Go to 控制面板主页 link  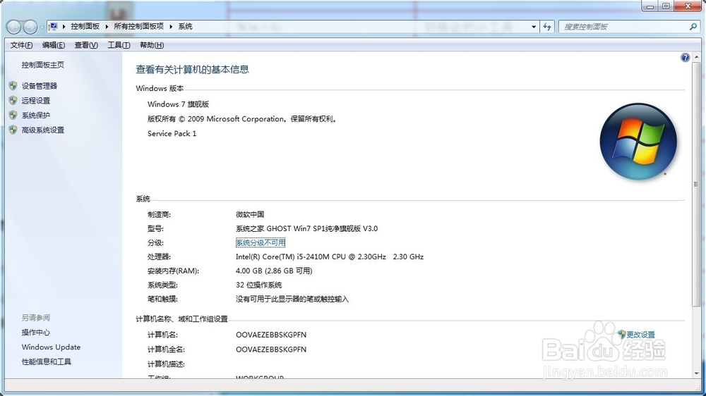[43, 65]
